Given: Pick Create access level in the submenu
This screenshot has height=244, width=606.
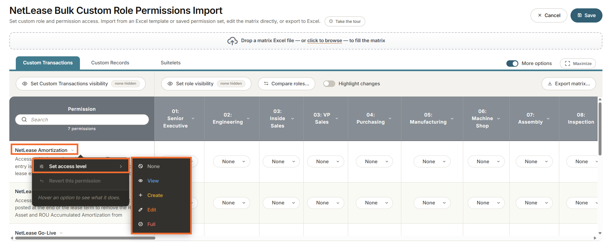Looking at the screenshot, I should point(161,195).
